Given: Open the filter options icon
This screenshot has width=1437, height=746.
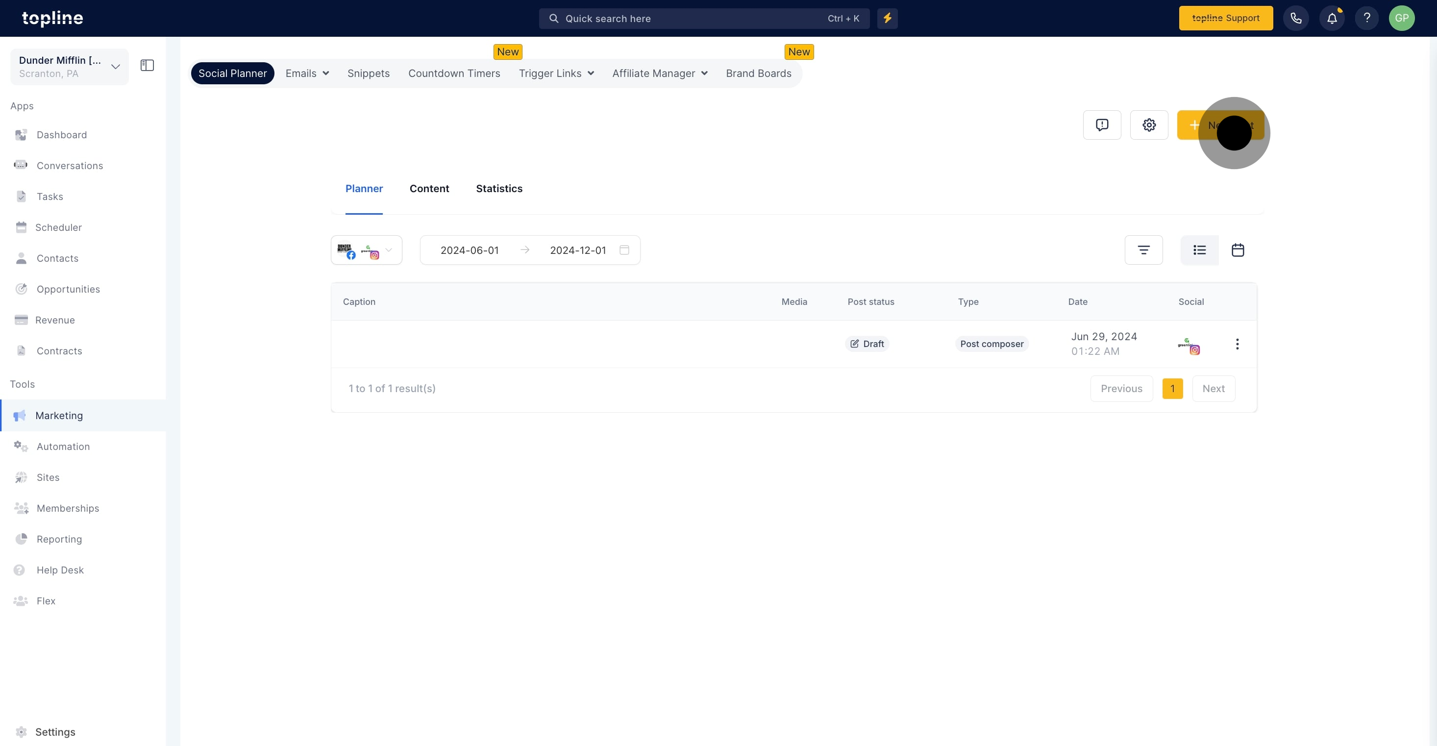Looking at the screenshot, I should coord(1143,250).
